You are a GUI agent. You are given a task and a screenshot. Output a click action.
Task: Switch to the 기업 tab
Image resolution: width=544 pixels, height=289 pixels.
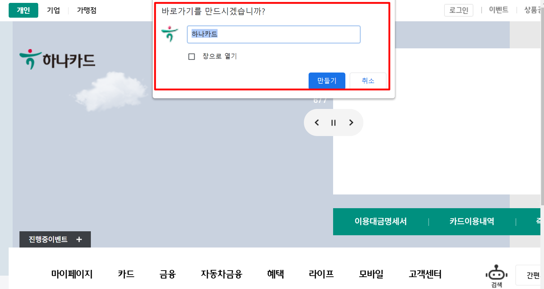[53, 10]
